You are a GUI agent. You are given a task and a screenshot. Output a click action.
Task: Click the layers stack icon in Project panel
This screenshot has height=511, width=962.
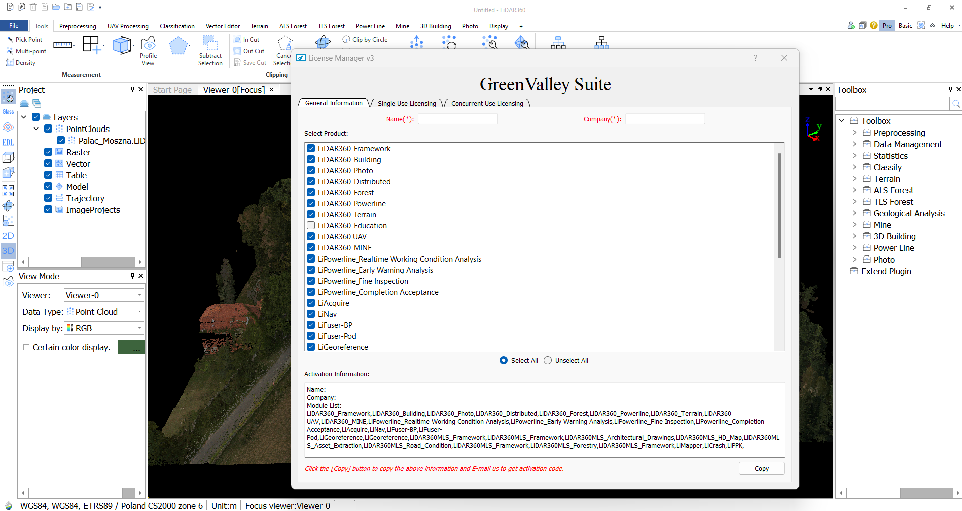tap(24, 103)
